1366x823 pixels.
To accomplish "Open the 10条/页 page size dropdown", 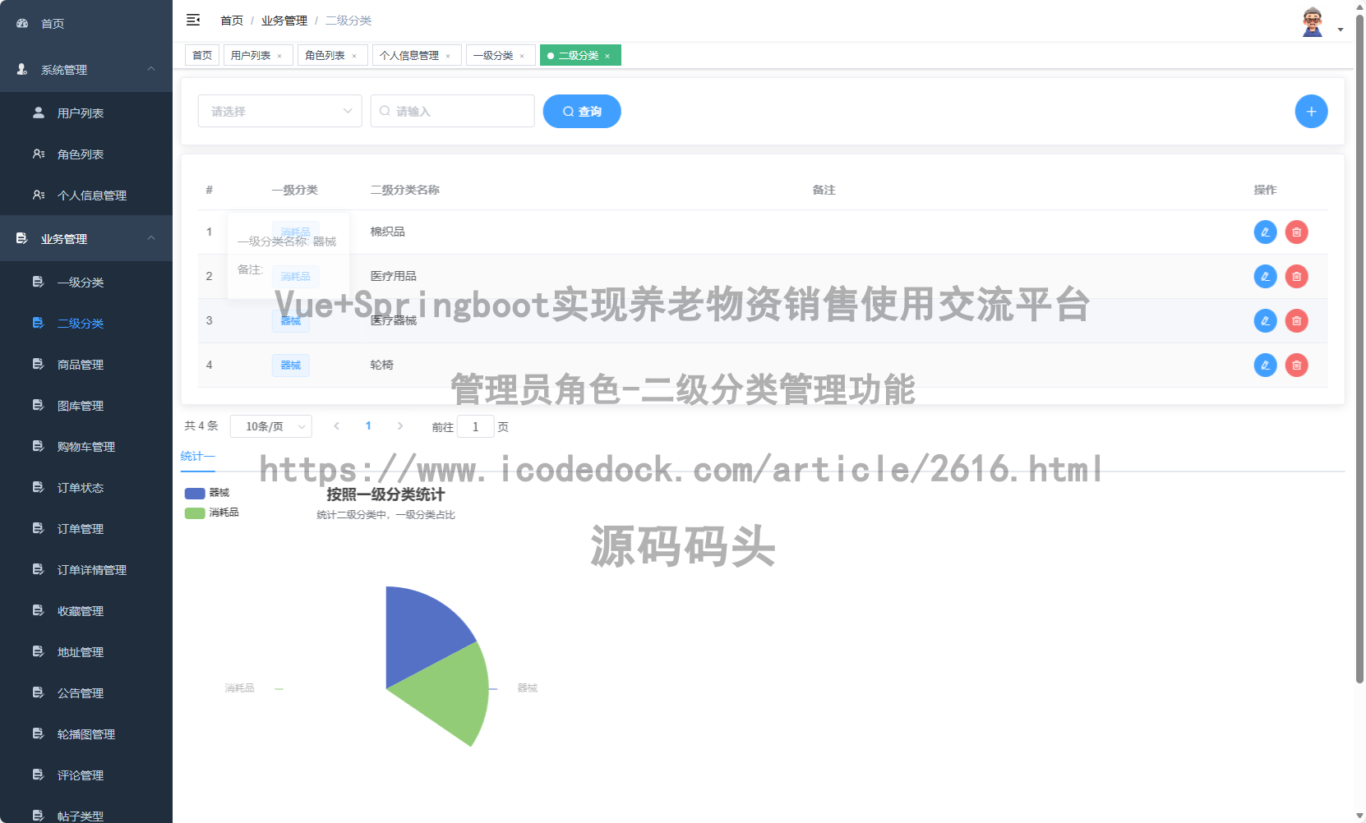I will click(x=270, y=425).
